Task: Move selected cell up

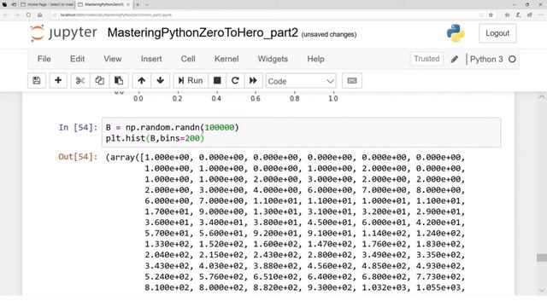Action: coord(141,81)
